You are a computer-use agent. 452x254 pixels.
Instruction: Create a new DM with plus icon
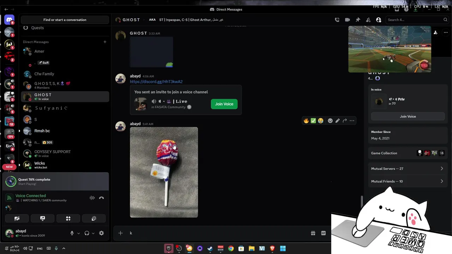[105, 42]
